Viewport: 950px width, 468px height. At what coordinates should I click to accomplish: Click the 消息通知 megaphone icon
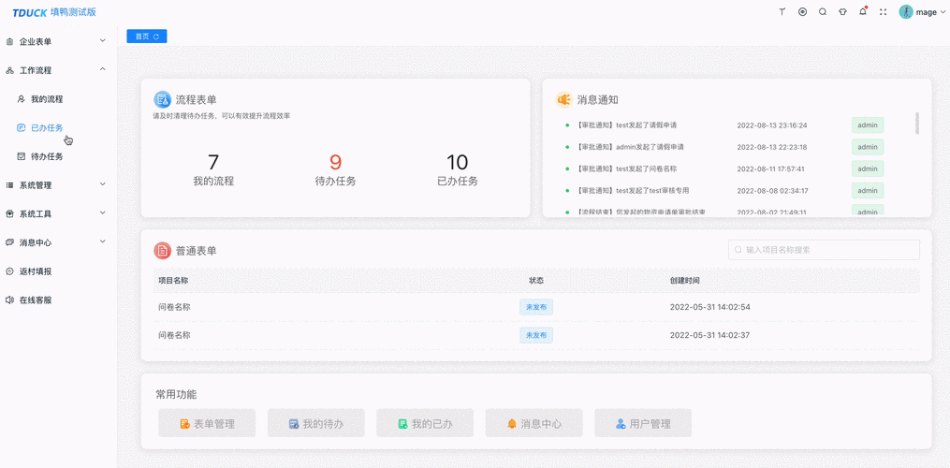564,99
